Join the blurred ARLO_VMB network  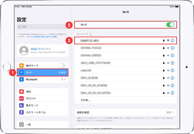tap(126, 63)
